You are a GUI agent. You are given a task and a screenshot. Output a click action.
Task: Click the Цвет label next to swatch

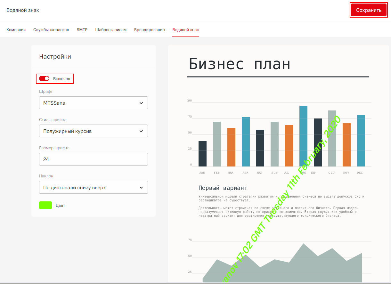pos(60,206)
